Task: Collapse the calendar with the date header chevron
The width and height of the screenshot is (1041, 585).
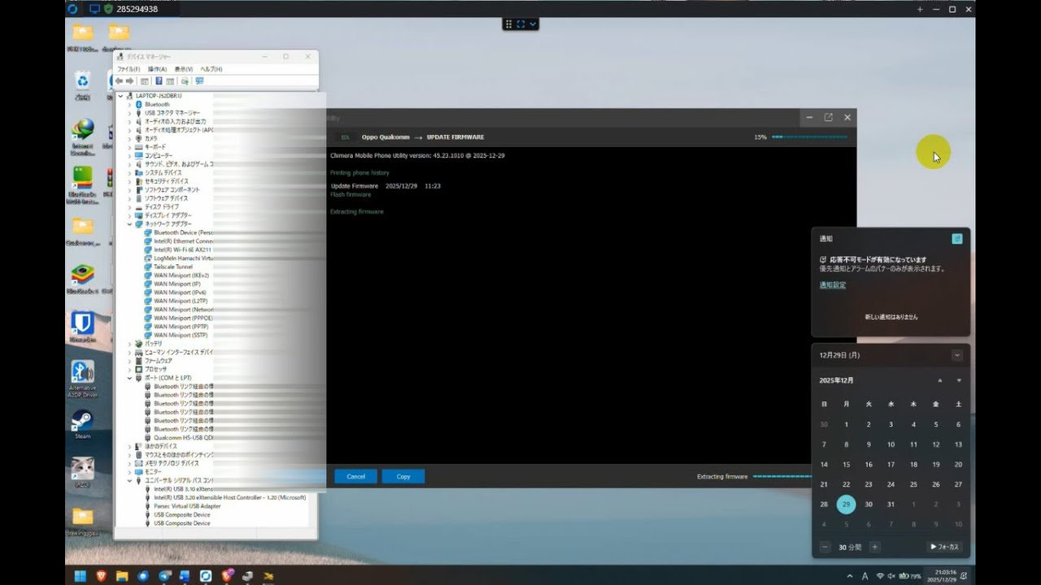Action: pos(957,355)
